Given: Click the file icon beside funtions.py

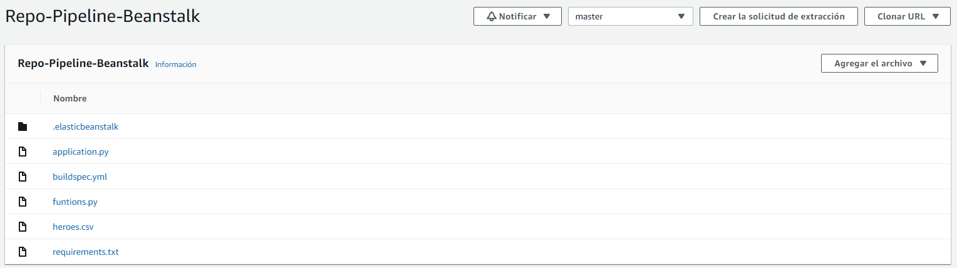Looking at the screenshot, I should coord(23,202).
